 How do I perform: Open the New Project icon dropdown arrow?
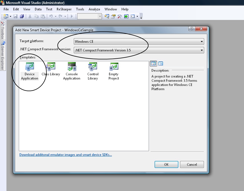click(10, 16)
